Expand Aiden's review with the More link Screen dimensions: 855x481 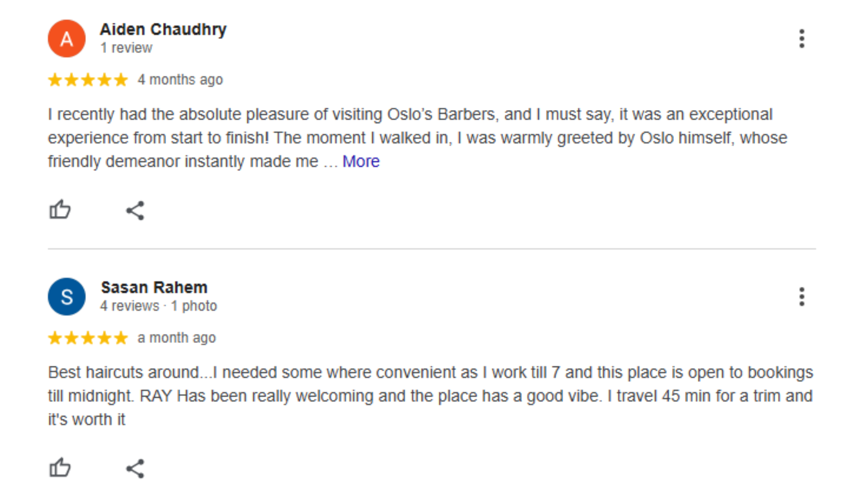[361, 161]
